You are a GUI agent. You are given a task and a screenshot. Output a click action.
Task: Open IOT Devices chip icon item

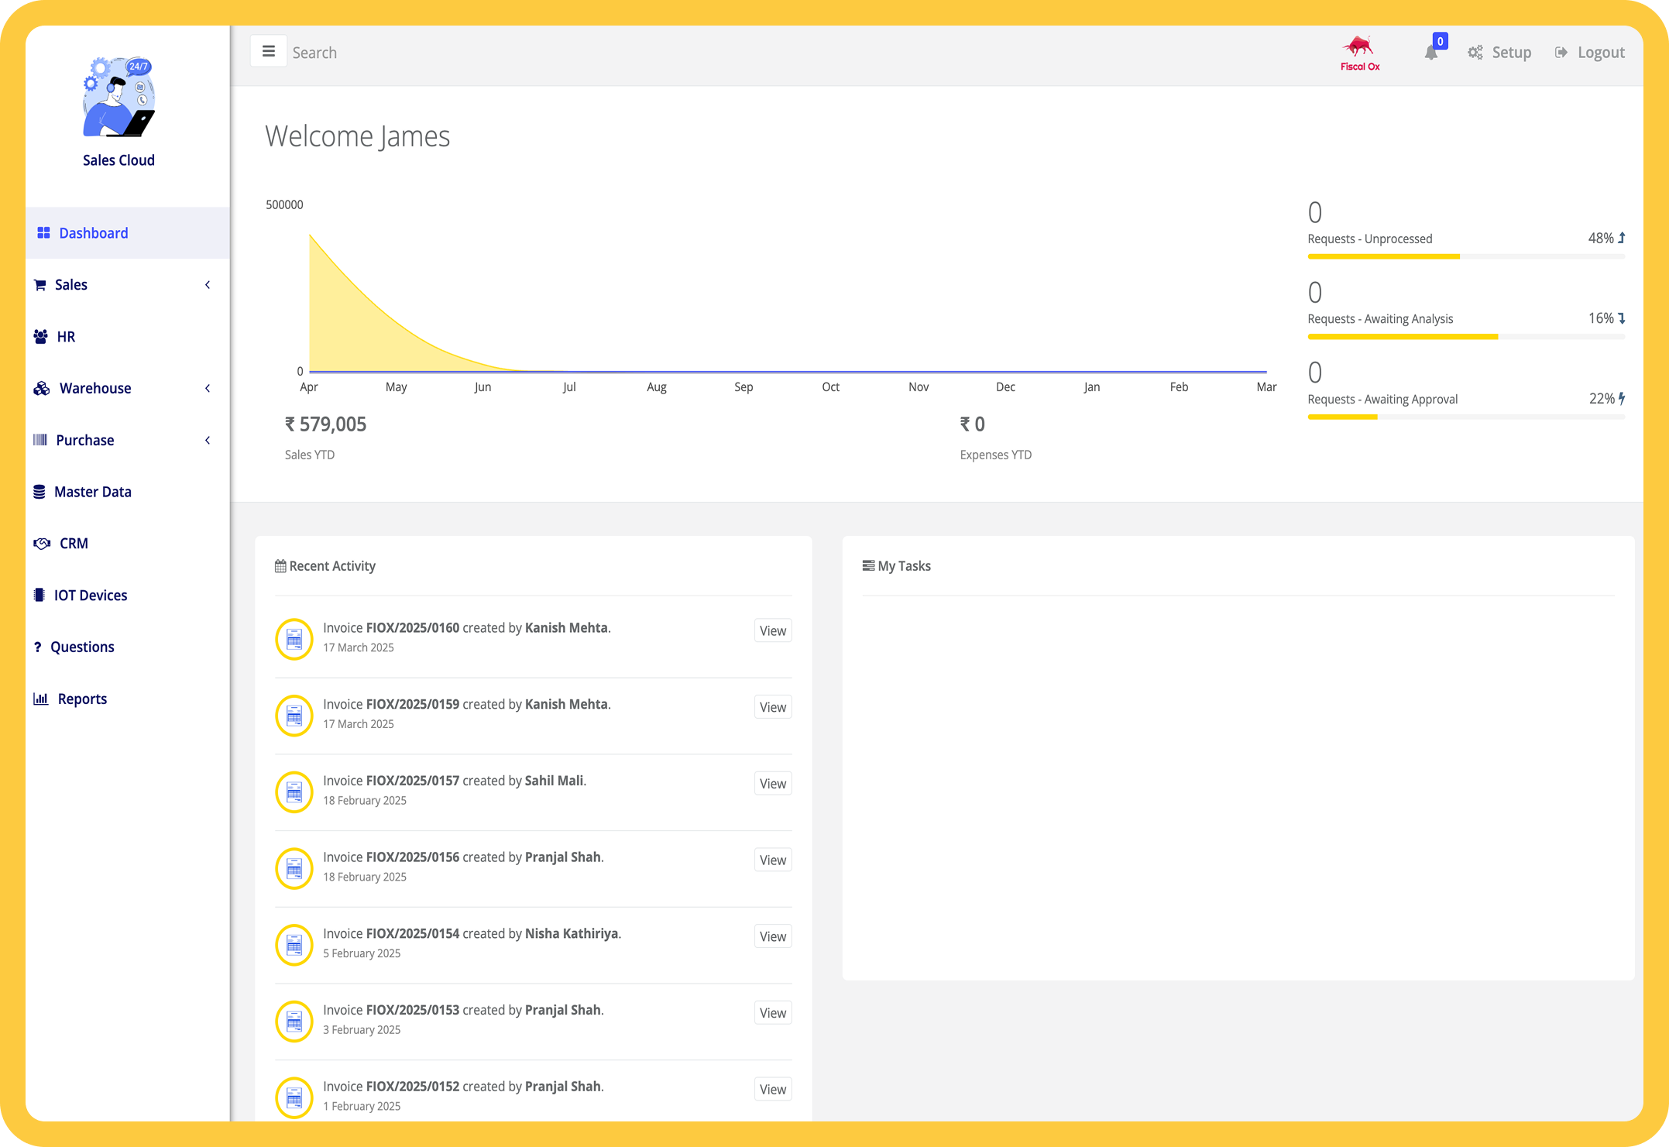coord(39,595)
